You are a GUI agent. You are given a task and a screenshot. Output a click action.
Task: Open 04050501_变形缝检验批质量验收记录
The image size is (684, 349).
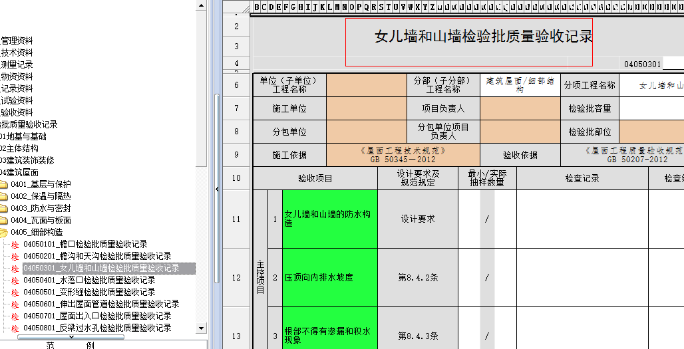tap(89, 292)
